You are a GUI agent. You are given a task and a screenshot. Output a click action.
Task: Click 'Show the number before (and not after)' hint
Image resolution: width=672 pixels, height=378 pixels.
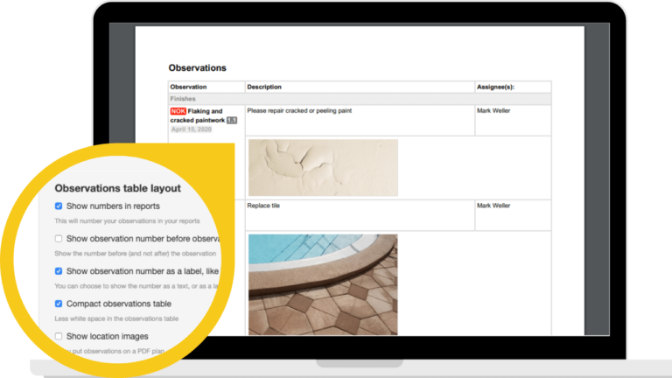point(135,254)
